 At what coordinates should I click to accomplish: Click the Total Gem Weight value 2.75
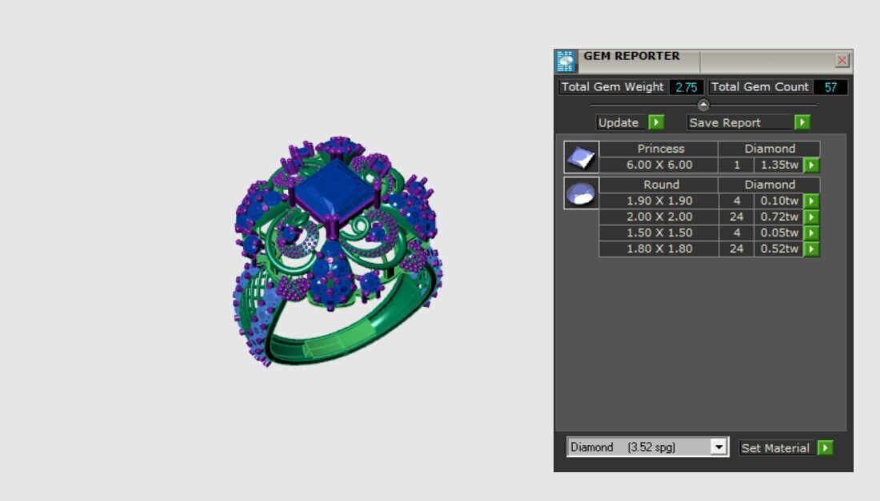tap(686, 87)
